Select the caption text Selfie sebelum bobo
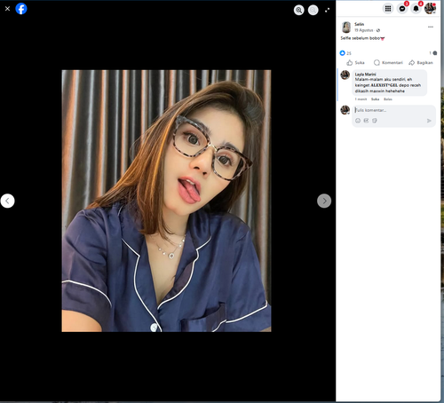Viewport: 444px width, 403px height. coord(361,38)
